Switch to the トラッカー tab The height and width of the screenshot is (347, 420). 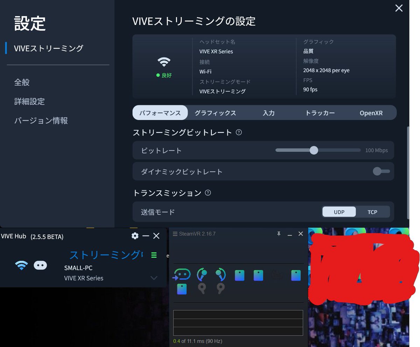tap(320, 113)
